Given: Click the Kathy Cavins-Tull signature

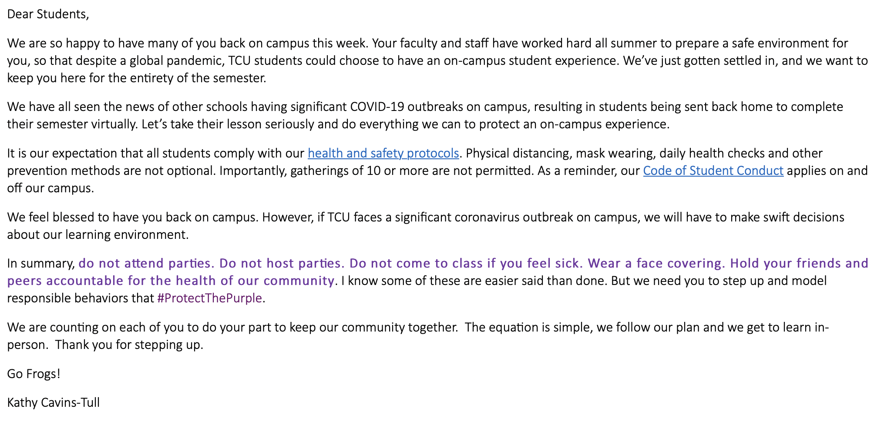Looking at the screenshot, I should (53, 402).
